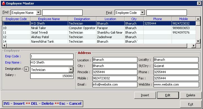
Task: Click the horizontal scroll left arrow
Action: (x=5, y=45)
